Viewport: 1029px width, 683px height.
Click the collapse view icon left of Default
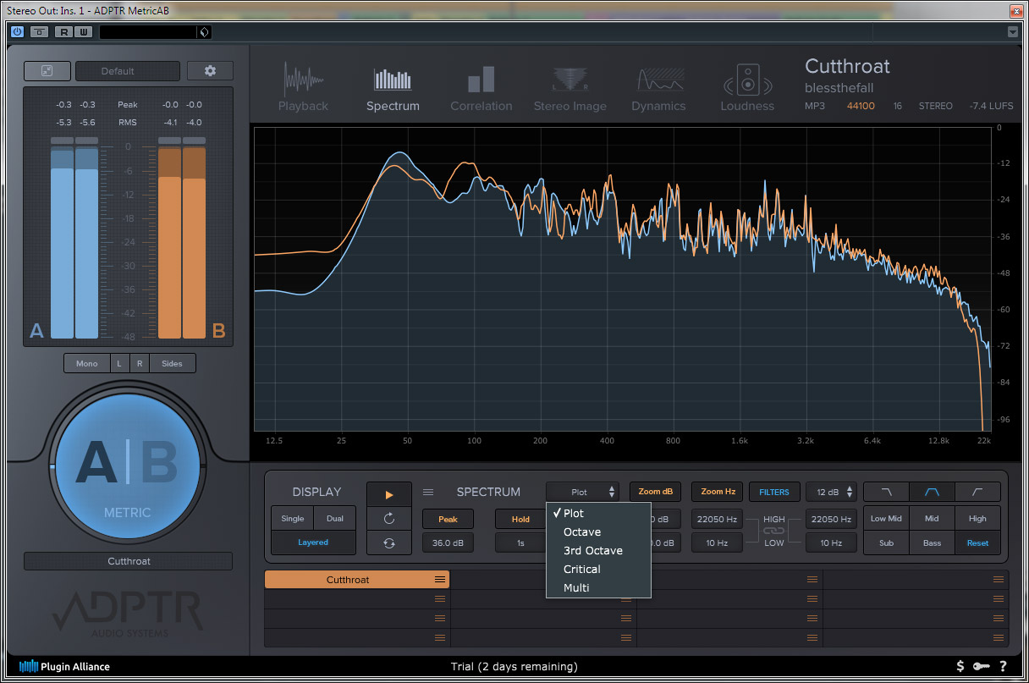pos(47,71)
